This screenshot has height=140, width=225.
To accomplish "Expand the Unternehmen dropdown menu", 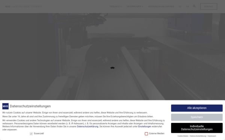I will 135,6.
